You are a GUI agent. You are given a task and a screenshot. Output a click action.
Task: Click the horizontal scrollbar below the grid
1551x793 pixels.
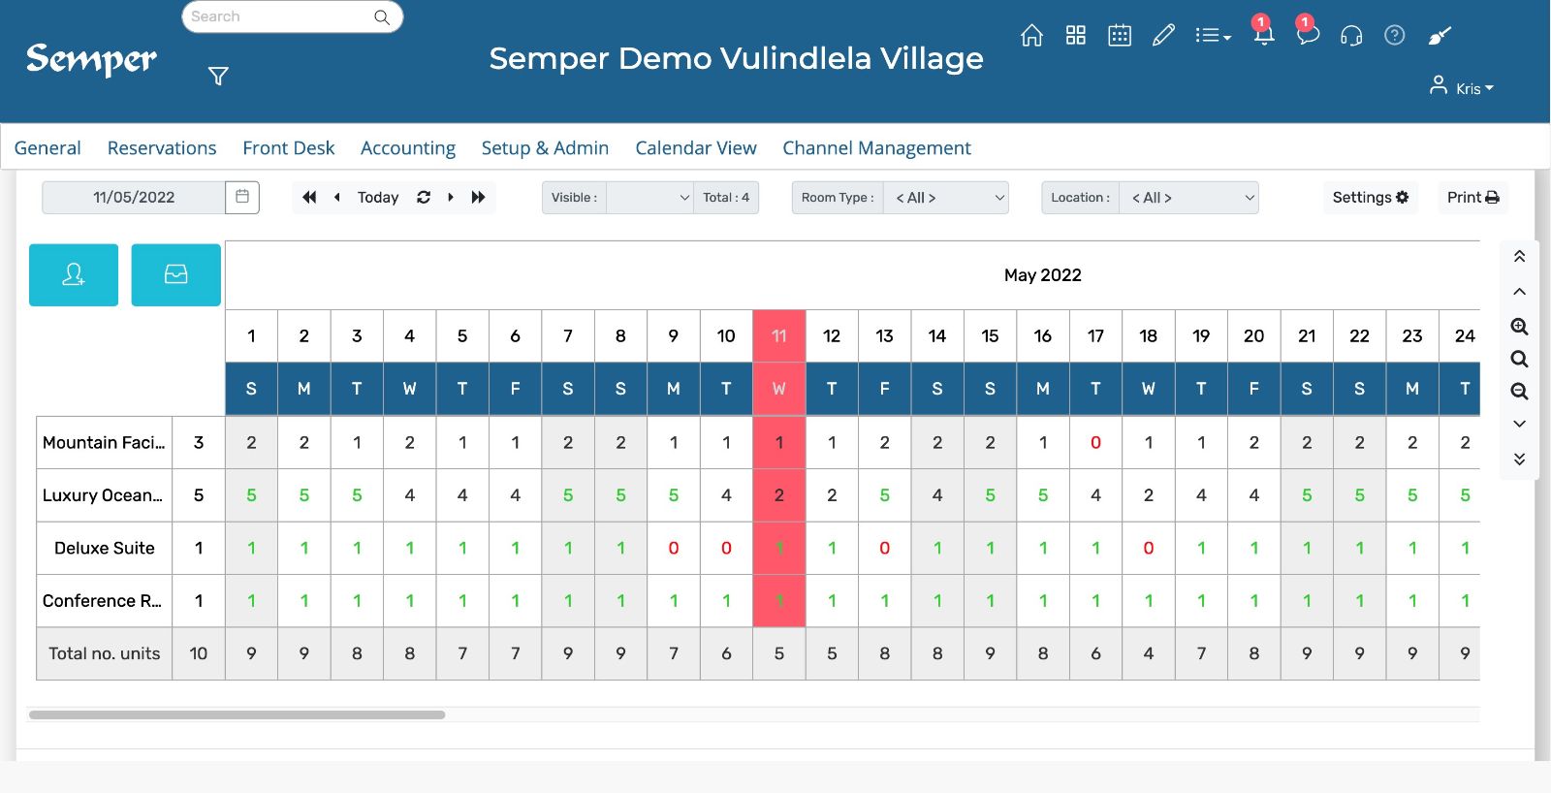(x=237, y=715)
